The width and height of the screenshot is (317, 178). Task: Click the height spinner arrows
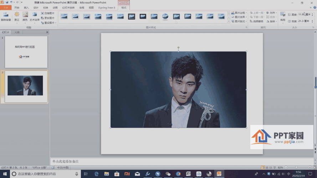click(312, 15)
